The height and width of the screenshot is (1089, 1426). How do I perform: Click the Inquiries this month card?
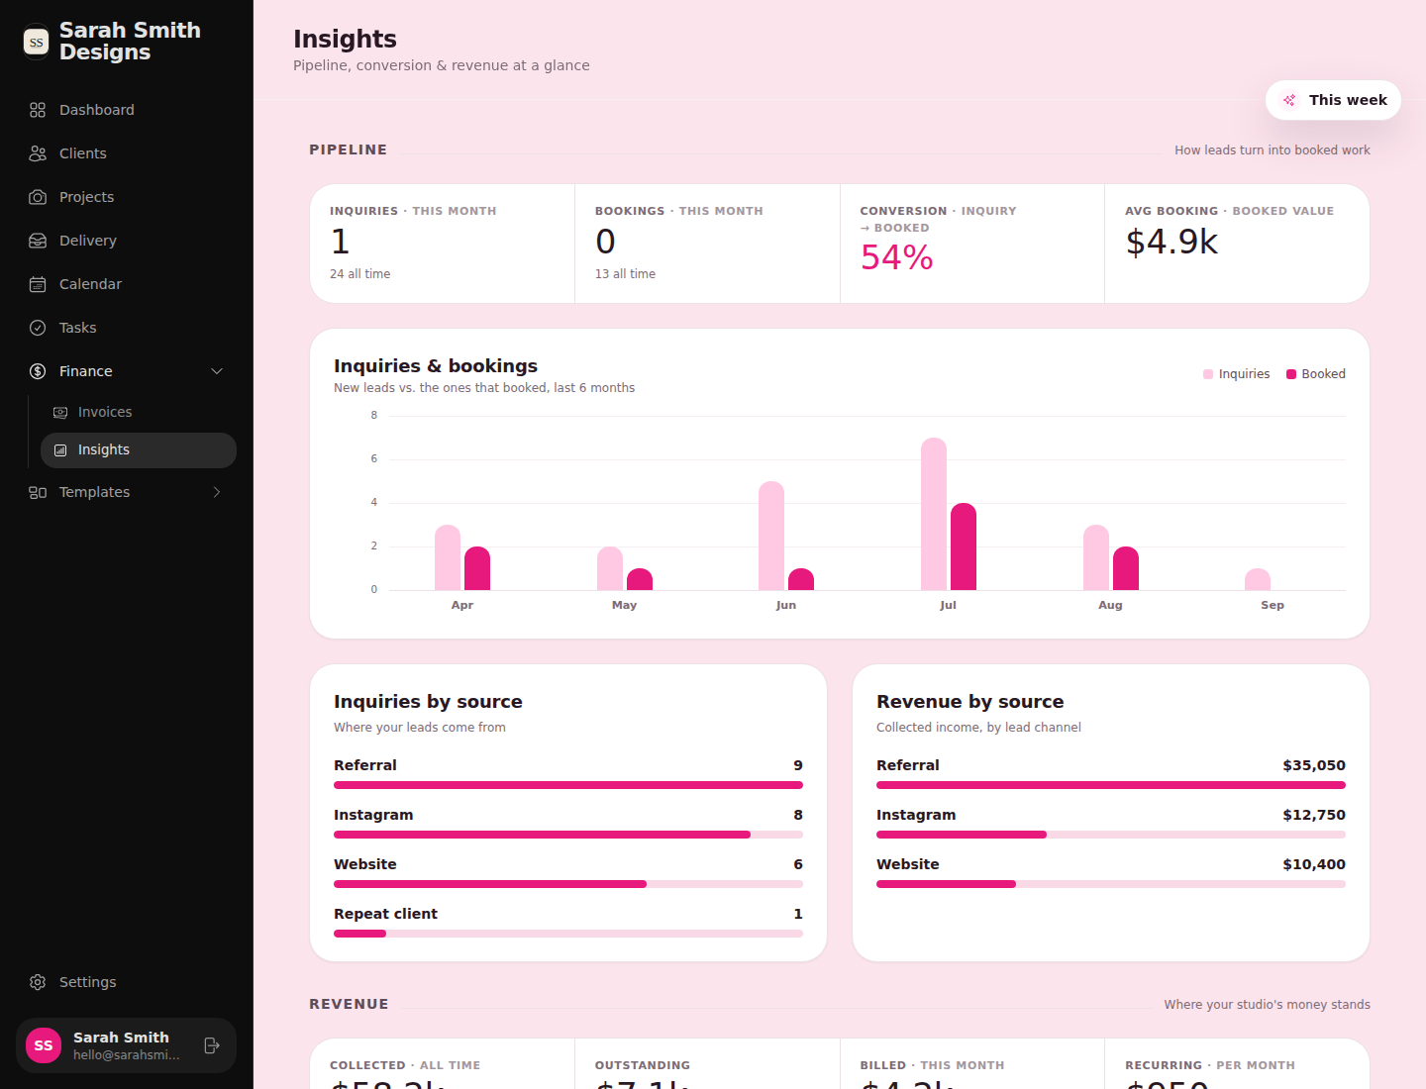click(x=443, y=244)
